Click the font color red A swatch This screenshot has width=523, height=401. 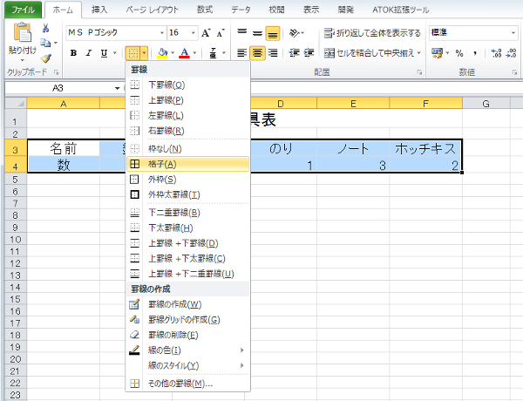(x=183, y=53)
